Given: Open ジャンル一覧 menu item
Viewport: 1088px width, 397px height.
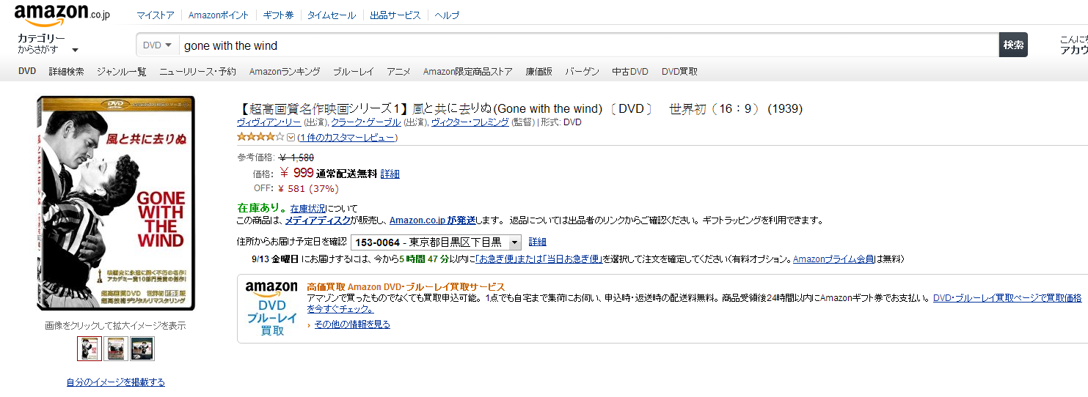Looking at the screenshot, I should [122, 72].
